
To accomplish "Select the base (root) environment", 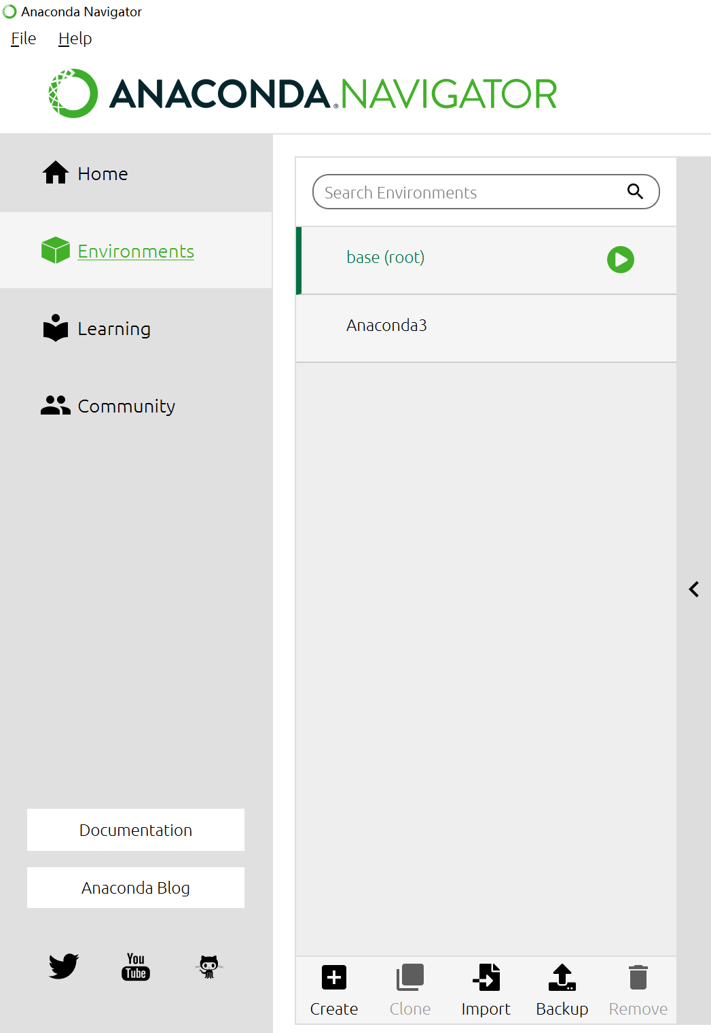I will tap(486, 260).
